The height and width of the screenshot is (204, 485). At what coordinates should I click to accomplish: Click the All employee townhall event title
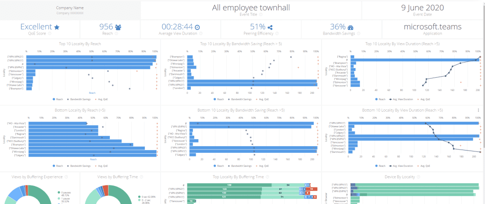point(251,8)
